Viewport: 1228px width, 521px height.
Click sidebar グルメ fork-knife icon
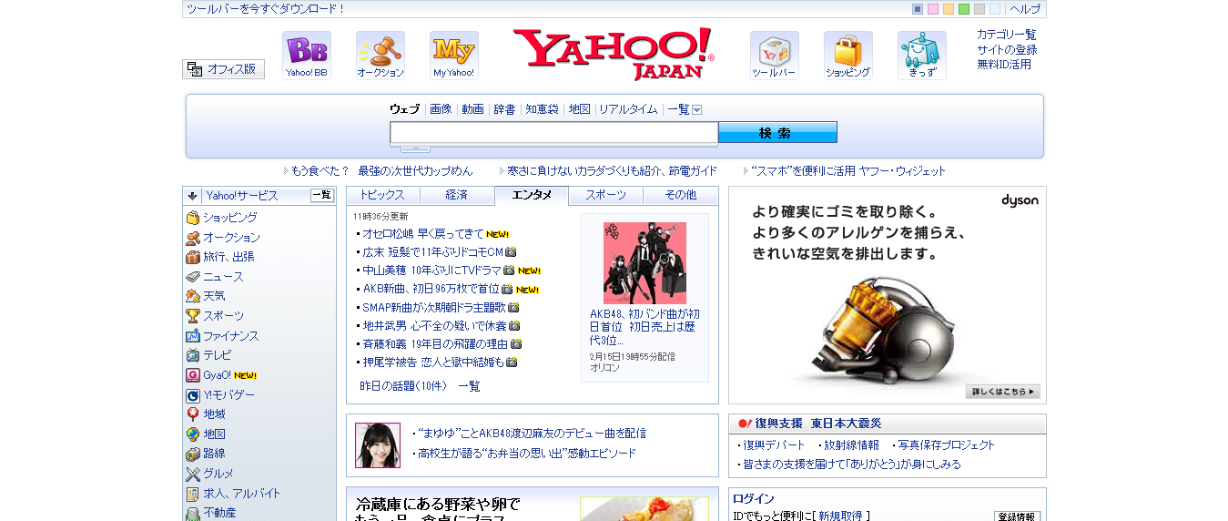tap(193, 474)
